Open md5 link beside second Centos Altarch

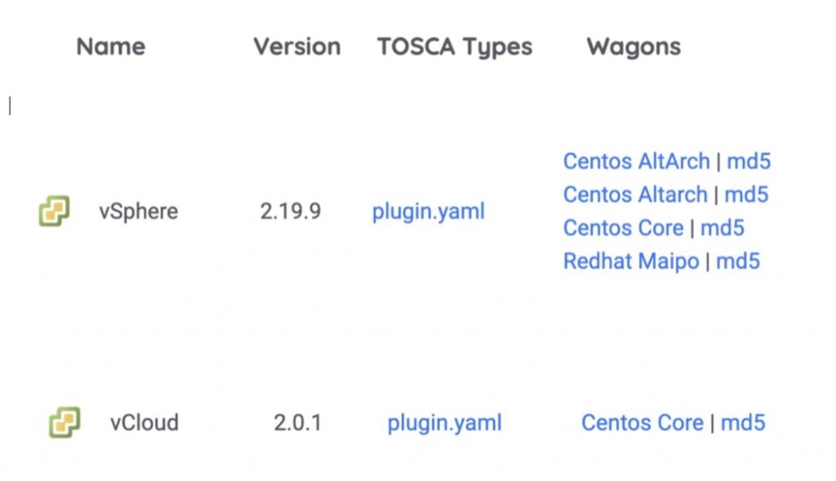pos(746,194)
